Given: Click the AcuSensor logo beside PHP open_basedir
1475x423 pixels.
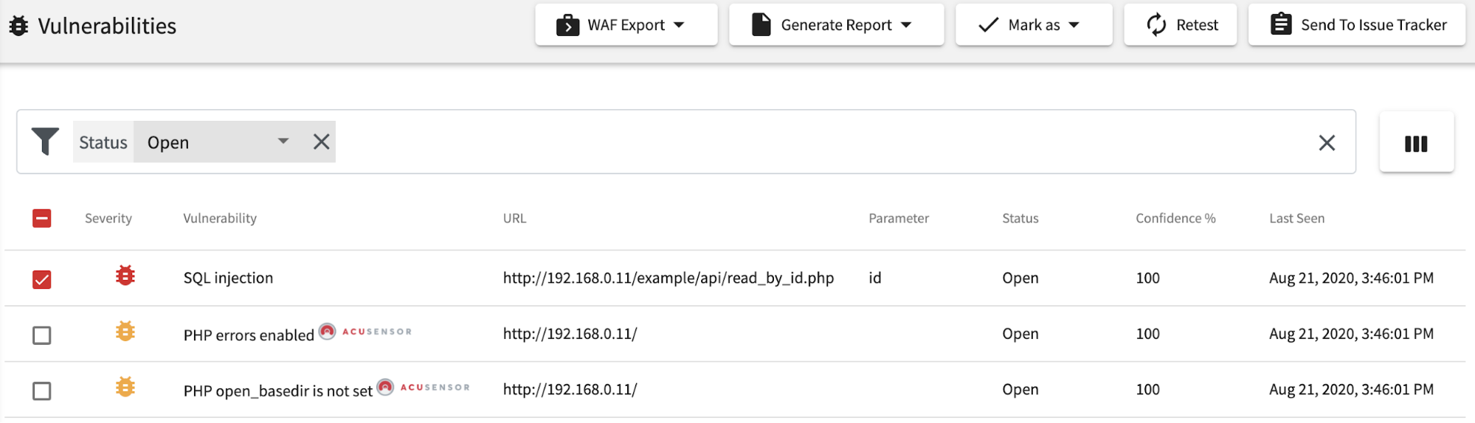Looking at the screenshot, I should tap(424, 388).
